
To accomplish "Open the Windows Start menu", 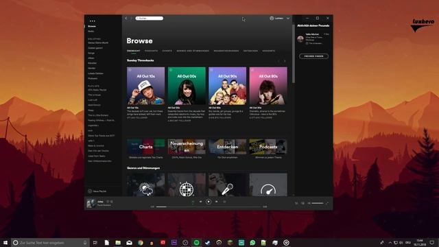I will [x=5, y=242].
